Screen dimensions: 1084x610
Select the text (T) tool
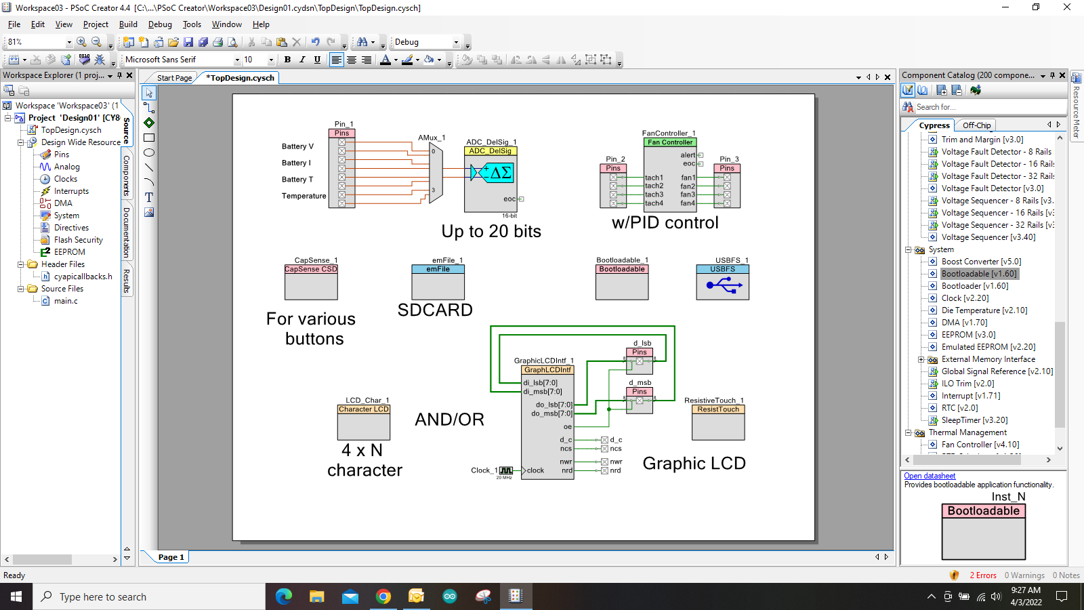[149, 197]
